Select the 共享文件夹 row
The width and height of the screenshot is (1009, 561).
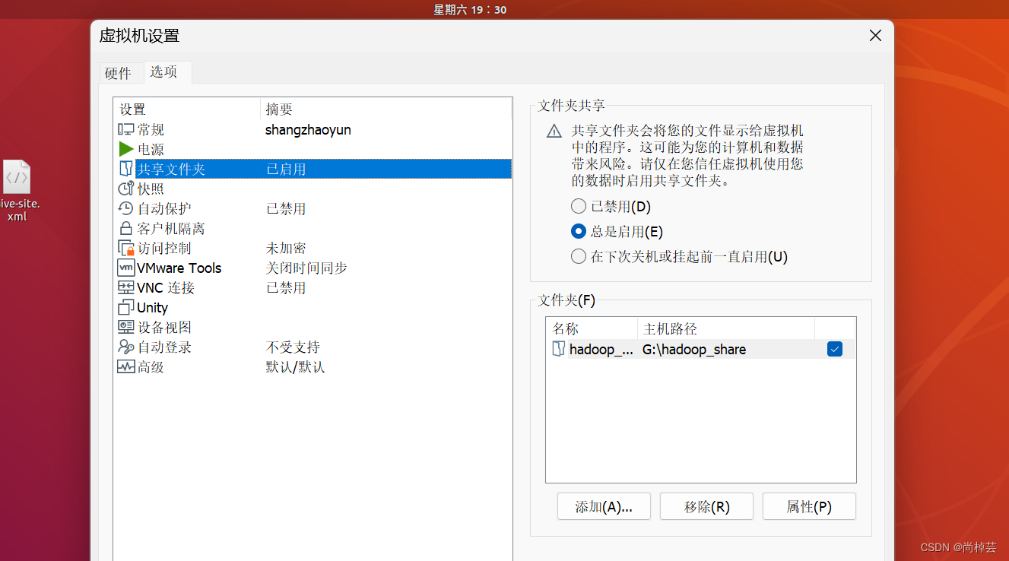click(313, 170)
